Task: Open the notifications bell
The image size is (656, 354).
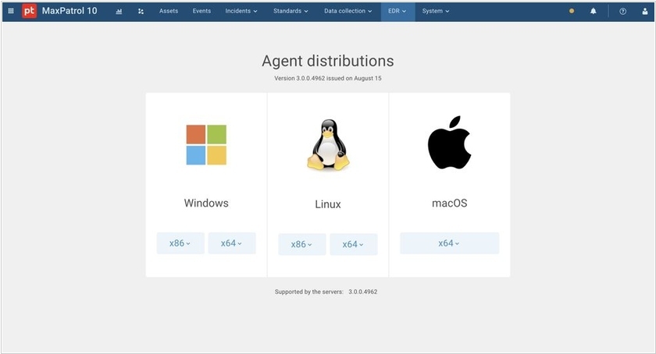Action: tap(593, 11)
